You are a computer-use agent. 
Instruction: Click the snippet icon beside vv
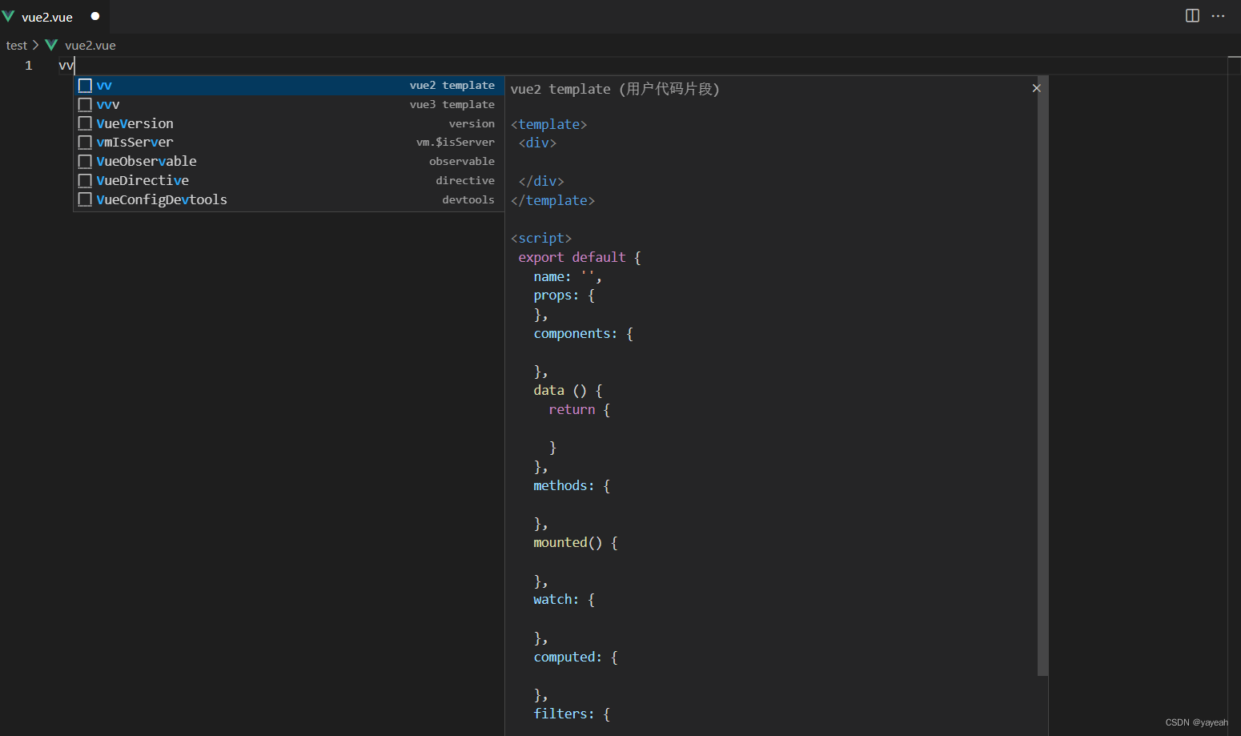click(85, 86)
